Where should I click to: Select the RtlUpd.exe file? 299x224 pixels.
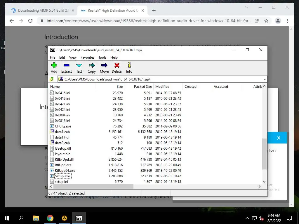(x=63, y=165)
